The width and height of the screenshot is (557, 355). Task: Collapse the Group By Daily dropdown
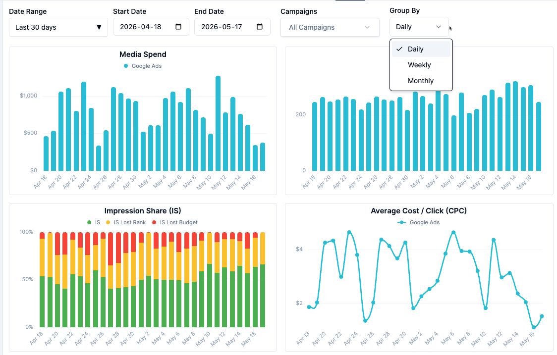point(419,27)
